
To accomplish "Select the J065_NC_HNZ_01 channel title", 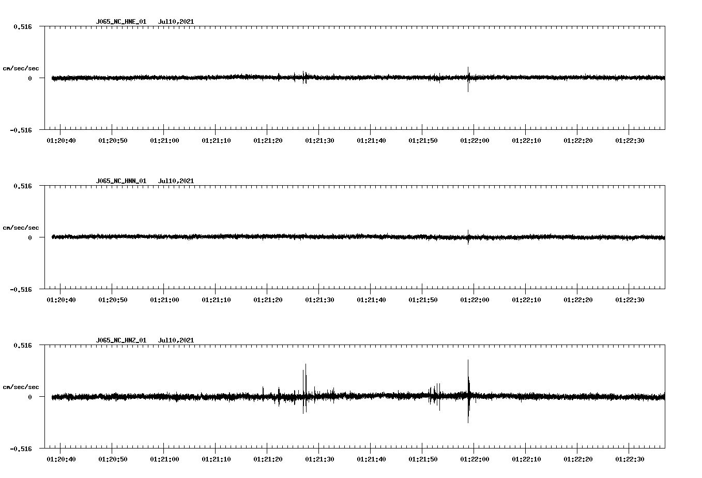I will point(121,340).
